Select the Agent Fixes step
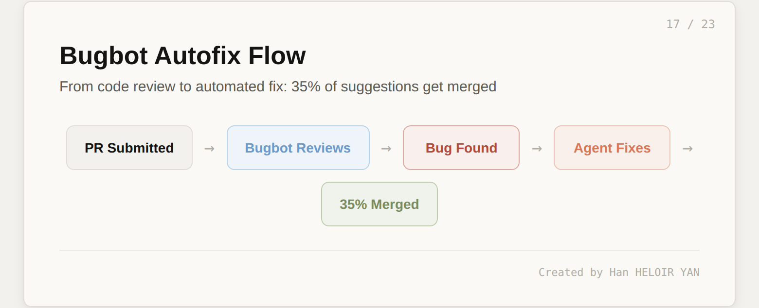Screen dimensions: 759x308 click(612, 148)
